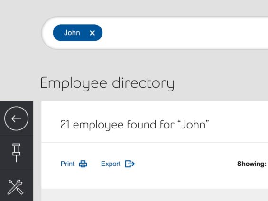
Task: Click the Employee directory page heading
Action: pyautogui.click(x=107, y=83)
